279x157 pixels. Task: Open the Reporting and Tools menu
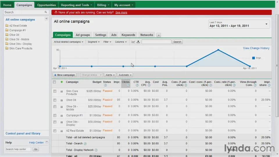(76, 5)
